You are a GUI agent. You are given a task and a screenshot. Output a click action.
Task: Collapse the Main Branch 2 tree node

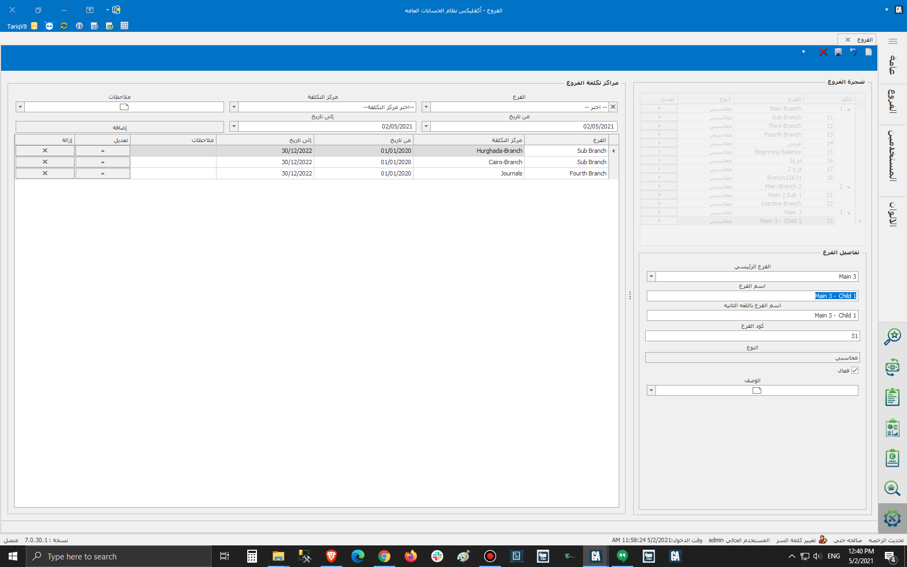(849, 187)
